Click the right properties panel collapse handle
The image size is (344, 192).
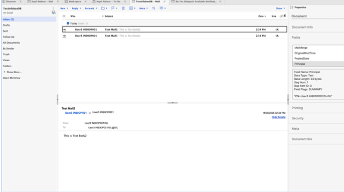[288, 99]
